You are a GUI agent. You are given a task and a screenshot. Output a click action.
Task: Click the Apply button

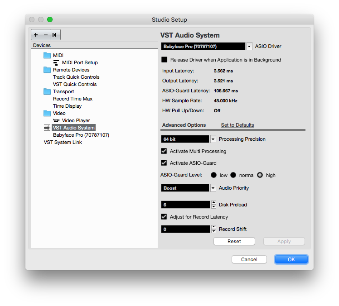click(x=284, y=241)
